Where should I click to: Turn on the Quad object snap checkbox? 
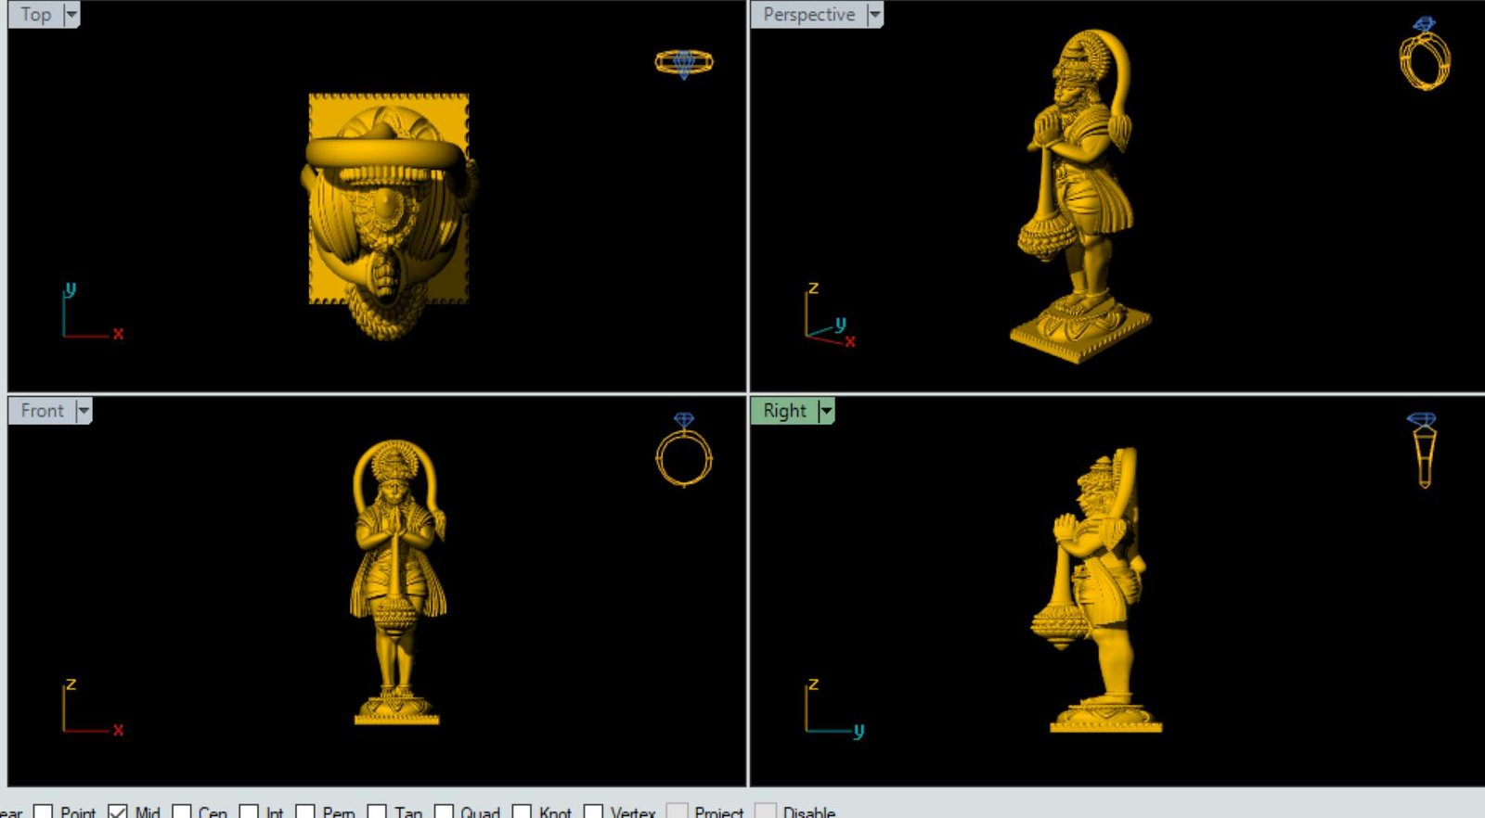[444, 812]
